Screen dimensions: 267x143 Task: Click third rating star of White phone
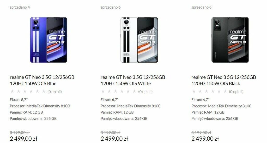click(116, 91)
